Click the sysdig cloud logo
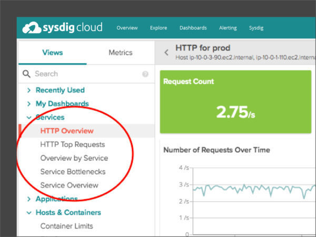The image size is (316, 237). (x=62, y=27)
